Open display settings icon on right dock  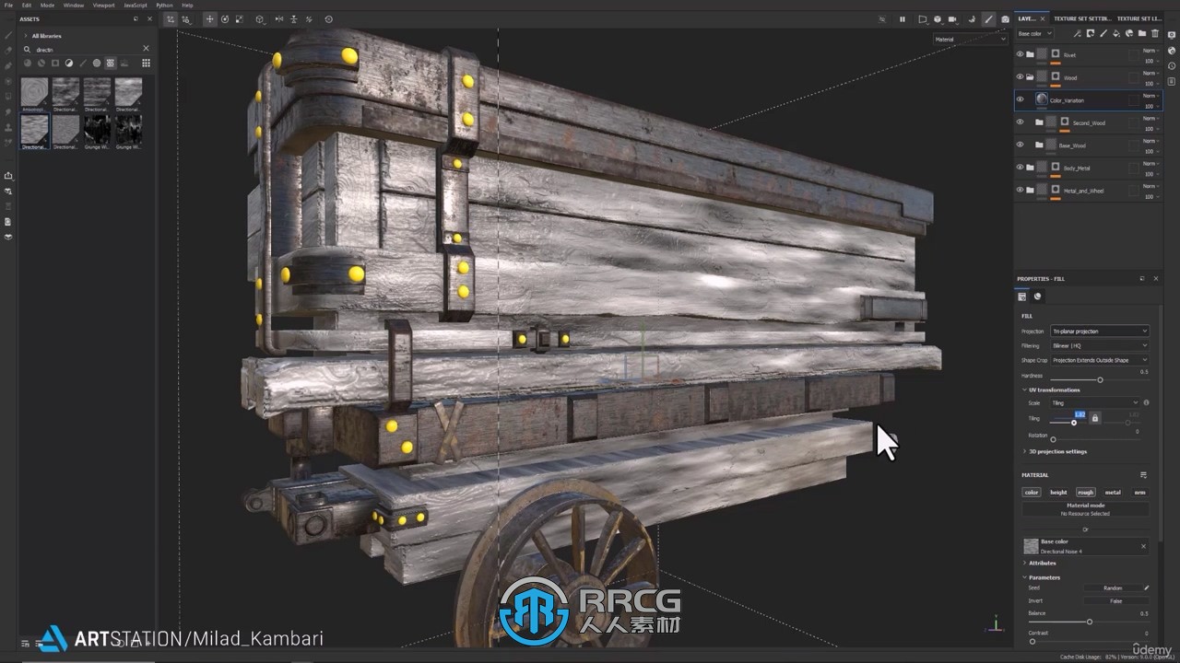pos(1172,35)
